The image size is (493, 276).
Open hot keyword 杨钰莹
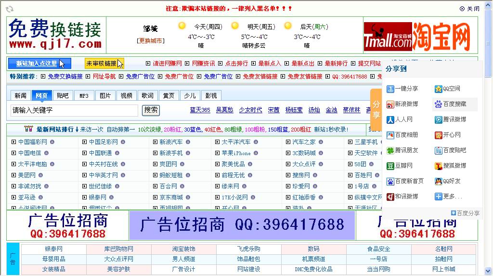[294, 110]
